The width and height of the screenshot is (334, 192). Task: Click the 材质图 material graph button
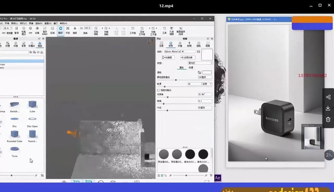pyautogui.click(x=167, y=58)
